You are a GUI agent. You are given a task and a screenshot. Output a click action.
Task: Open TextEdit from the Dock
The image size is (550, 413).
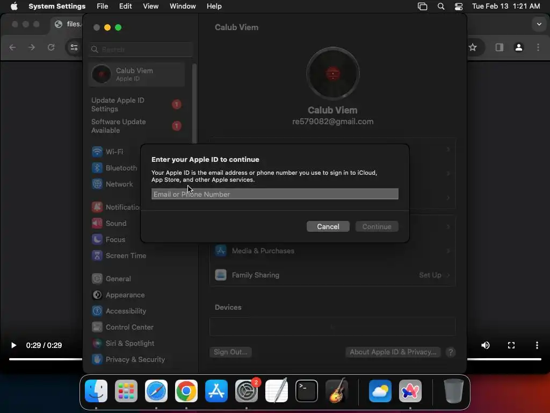(277, 391)
